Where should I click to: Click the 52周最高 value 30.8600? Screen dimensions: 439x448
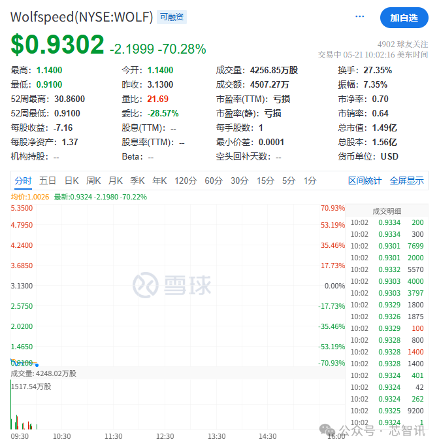pyautogui.click(x=70, y=99)
